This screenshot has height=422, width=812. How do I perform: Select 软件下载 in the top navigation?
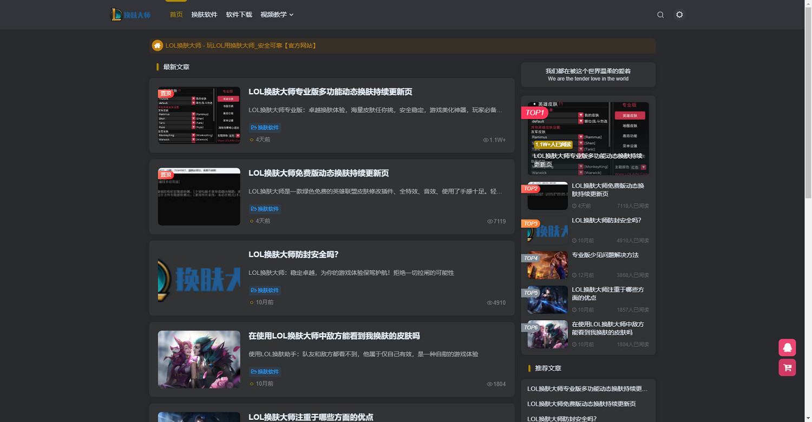pos(239,15)
